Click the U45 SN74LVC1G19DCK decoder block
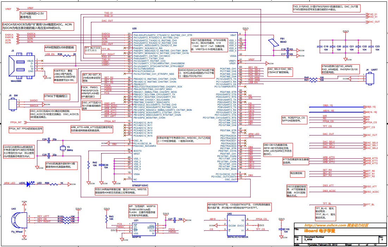Screen dimensions: 388x247 pos(232,225)
